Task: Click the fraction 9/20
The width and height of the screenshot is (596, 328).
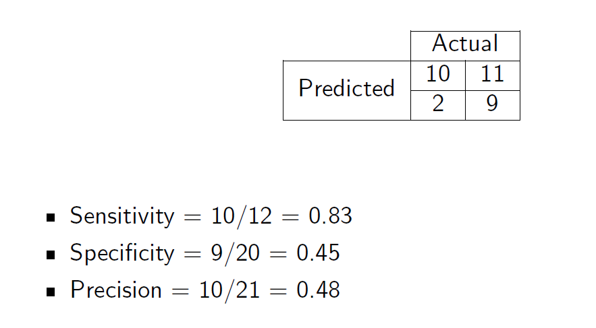Action: 236,254
